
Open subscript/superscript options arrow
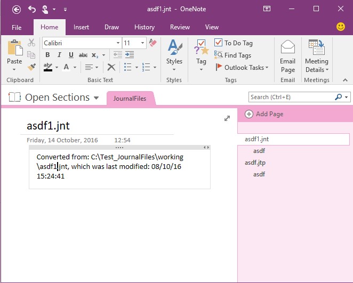click(103, 55)
